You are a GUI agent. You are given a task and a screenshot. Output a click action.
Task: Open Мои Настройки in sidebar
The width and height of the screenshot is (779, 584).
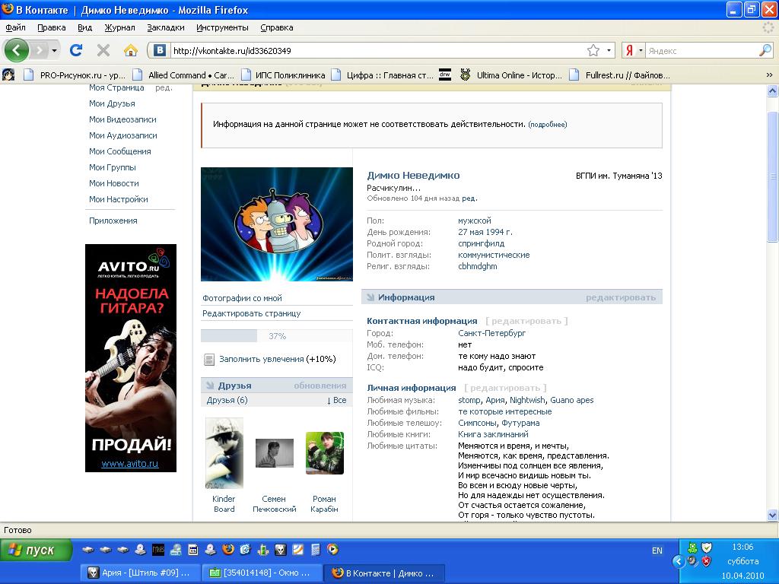pos(118,199)
